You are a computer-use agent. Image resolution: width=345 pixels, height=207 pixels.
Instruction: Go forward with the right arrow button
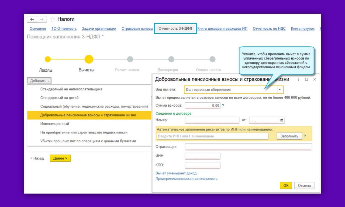click(41, 19)
